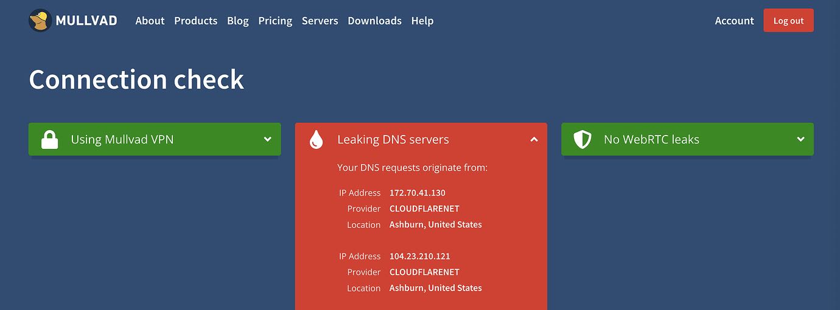The width and height of the screenshot is (840, 310).
Task: Click the Provider label under 104.23.210.121
Action: (x=364, y=272)
